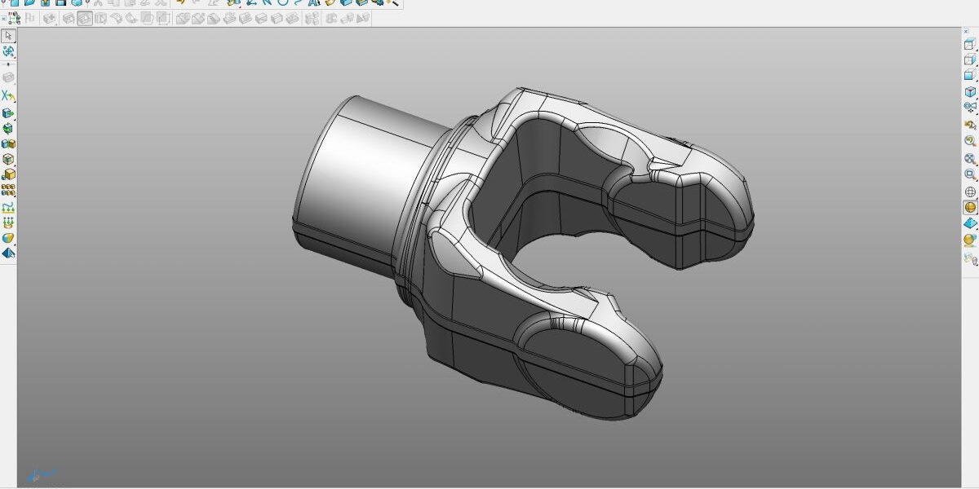Click the yellow undo arrow icon
This screenshot has width=979, height=489.
tap(180, 2)
